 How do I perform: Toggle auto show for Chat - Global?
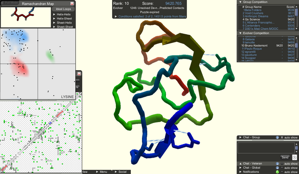(x=282, y=168)
